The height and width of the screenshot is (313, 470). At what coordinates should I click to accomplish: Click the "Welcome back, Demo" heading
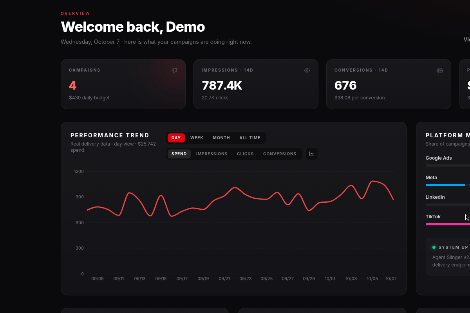[133, 27]
